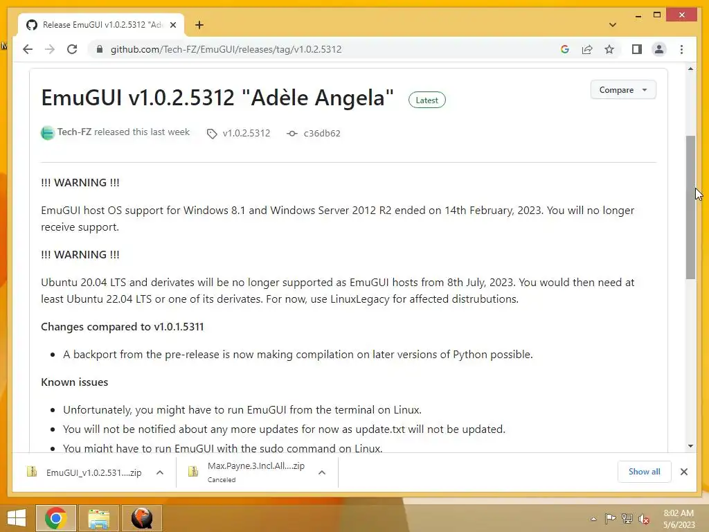Image resolution: width=709 pixels, height=532 pixels.
Task: Switch to the Release EmuGUI tab
Action: 101,25
